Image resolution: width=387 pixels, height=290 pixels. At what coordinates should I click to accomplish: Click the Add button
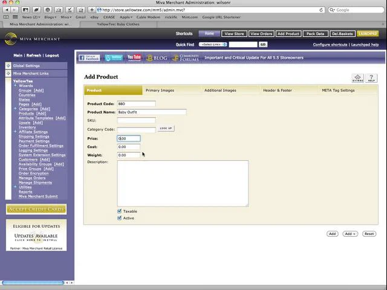point(332,234)
